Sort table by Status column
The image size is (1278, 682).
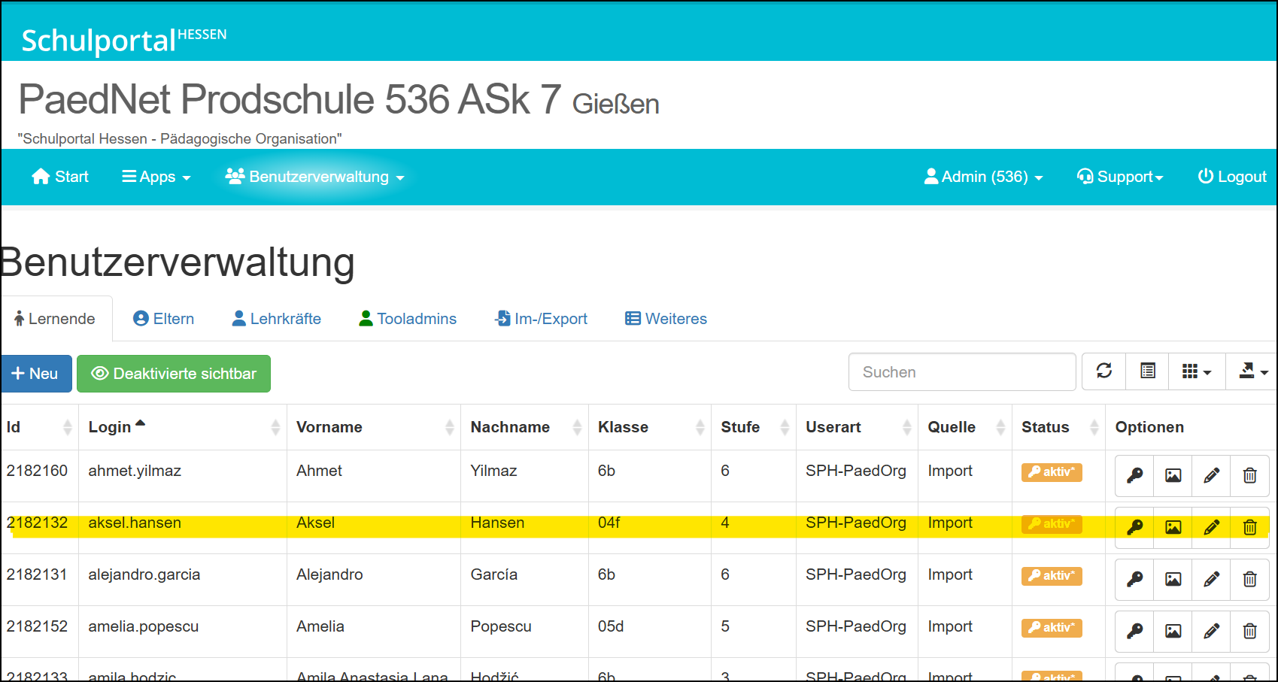coord(1058,427)
